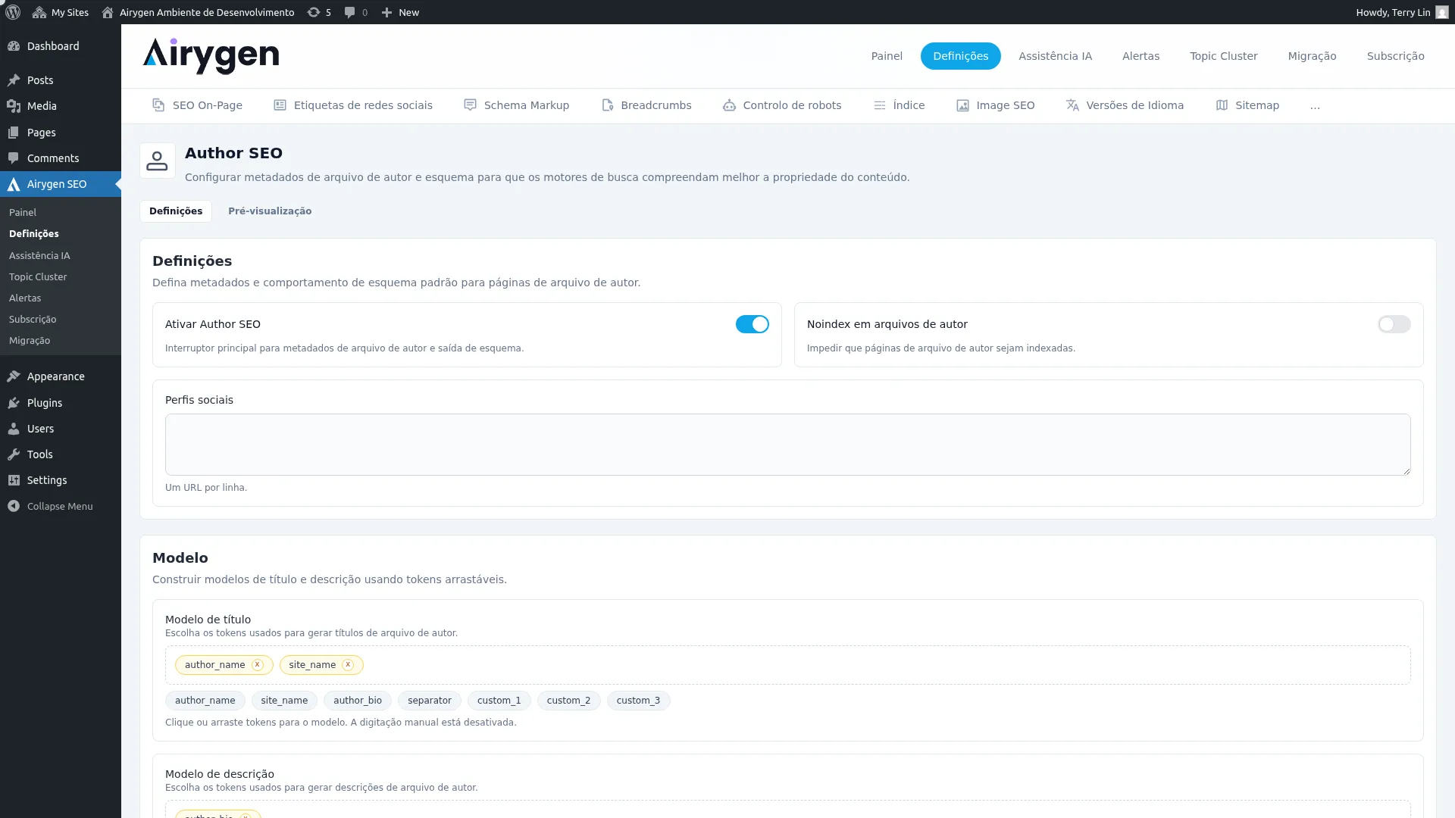1455x818 pixels.
Task: Click into the Perfis sociais textarea
Action: (x=788, y=445)
